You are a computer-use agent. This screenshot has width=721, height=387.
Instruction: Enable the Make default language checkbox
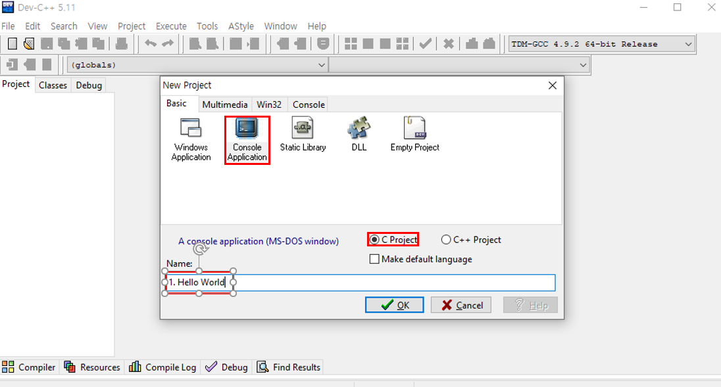421,260
